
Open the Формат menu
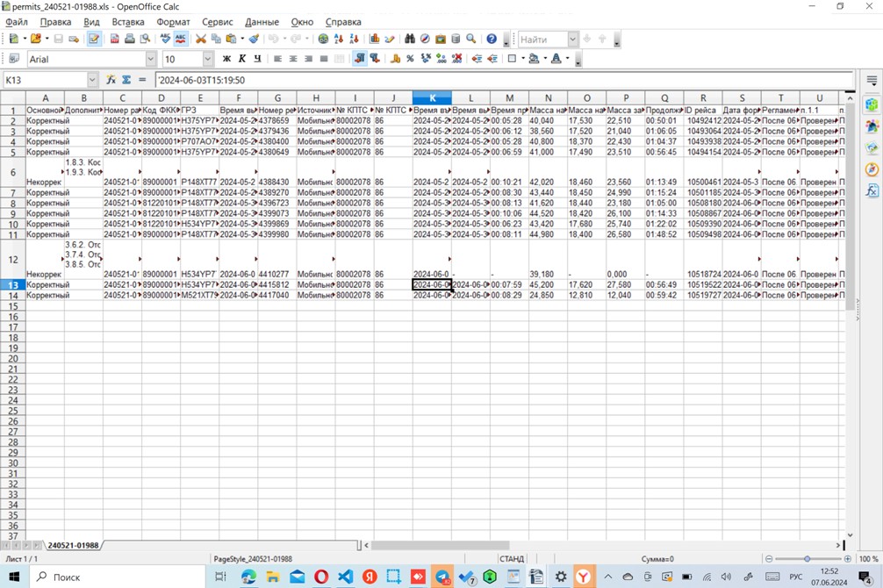tap(173, 22)
